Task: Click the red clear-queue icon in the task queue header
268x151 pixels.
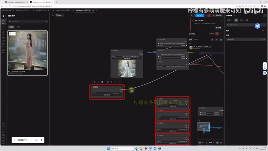Action: point(217,34)
